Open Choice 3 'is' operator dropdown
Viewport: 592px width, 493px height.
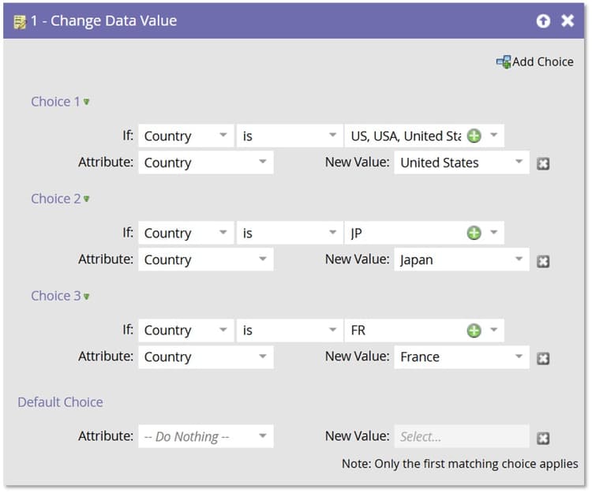click(333, 330)
